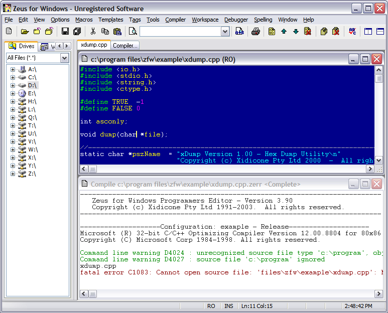Click the green down arrow icon

[x=296, y=31]
